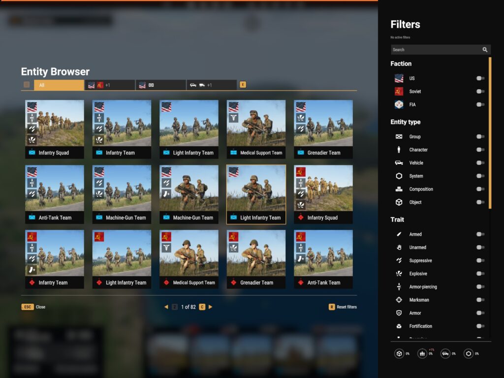Click the Fortification trait icon
The image size is (504, 378).
399,326
